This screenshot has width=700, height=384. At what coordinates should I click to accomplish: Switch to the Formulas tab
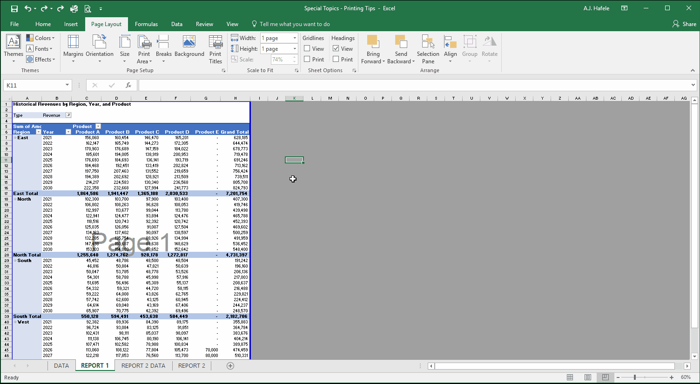[146, 24]
